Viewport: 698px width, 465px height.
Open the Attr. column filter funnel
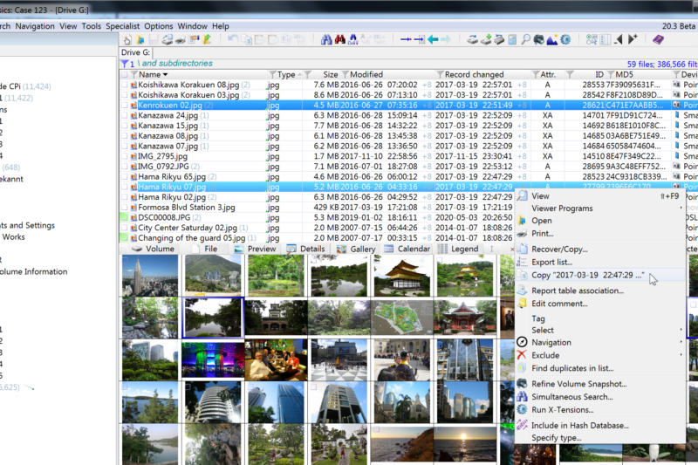536,74
